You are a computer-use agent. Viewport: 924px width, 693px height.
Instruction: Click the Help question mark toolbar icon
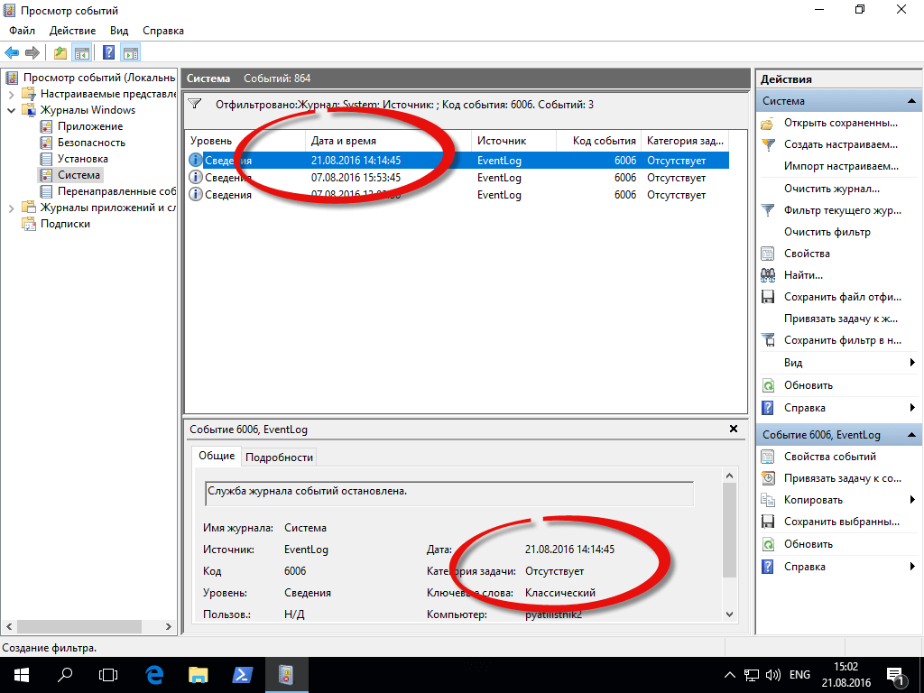109,52
